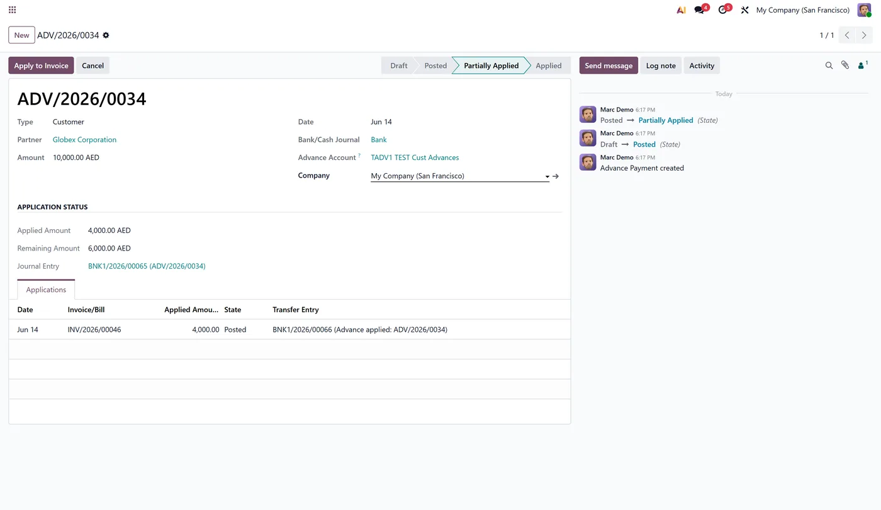Open the conversations icon with 4 badge
Image resolution: width=881 pixels, height=510 pixels.
(x=700, y=10)
